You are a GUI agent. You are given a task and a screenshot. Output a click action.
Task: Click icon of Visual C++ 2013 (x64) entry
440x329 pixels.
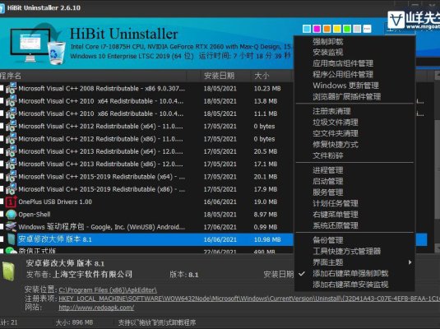pyautogui.click(x=12, y=151)
